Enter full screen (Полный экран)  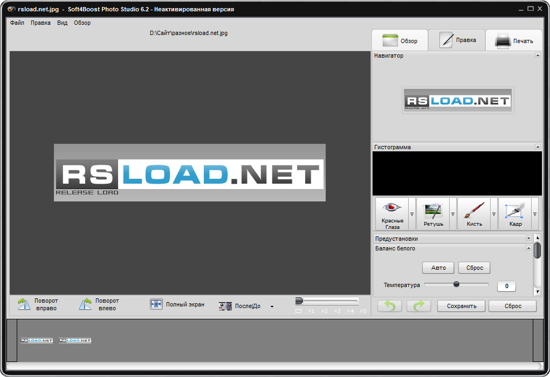point(177,304)
